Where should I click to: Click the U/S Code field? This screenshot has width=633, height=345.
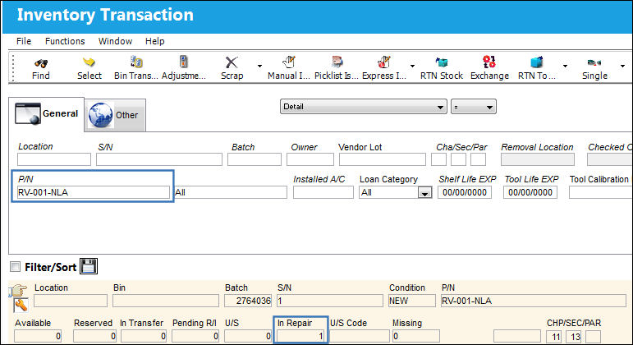(x=360, y=336)
